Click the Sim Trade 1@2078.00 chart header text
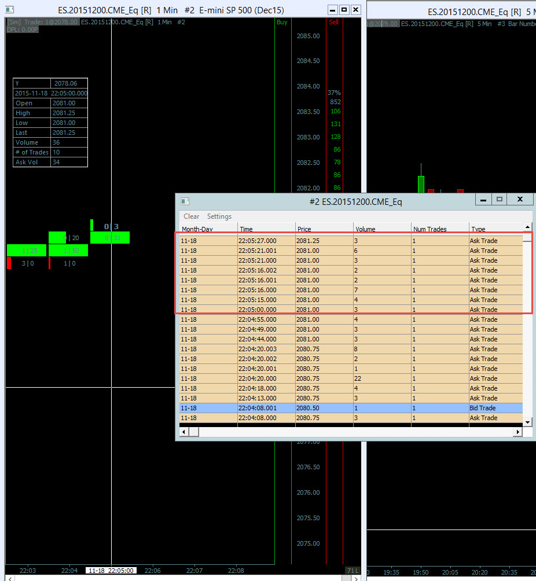 pyautogui.click(x=42, y=22)
